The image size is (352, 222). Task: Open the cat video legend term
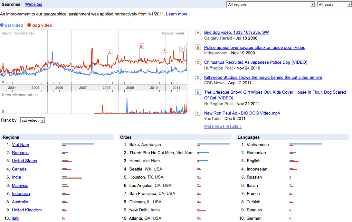tap(14, 25)
